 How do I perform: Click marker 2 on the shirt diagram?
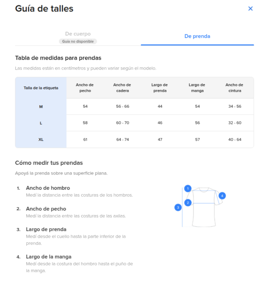click(x=188, y=203)
